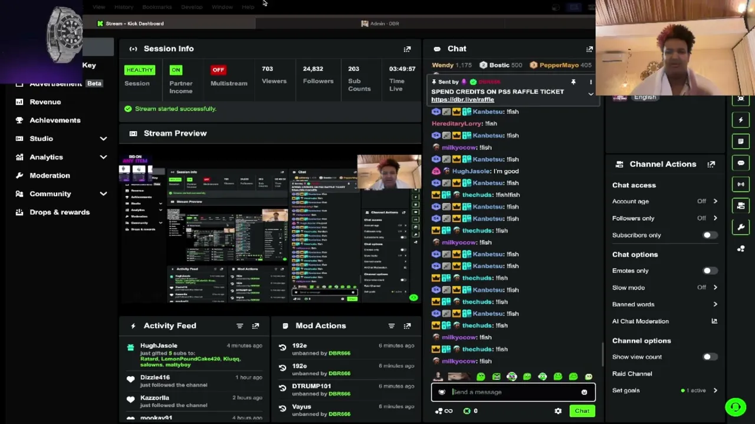Screen dimensions: 755x424
Task: Click the green Chat send button
Action: coord(582,411)
